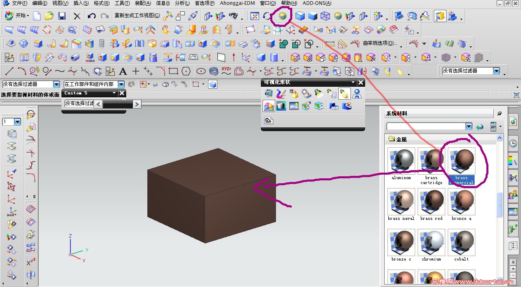The width and height of the screenshot is (521, 287).
Task: Click the circled Studio rendering style sphere icon
Action: tap(282, 16)
